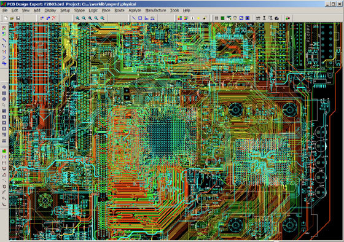Select the diagonal line draw tool
This screenshot has width=344, height=242.
(x=134, y=18)
